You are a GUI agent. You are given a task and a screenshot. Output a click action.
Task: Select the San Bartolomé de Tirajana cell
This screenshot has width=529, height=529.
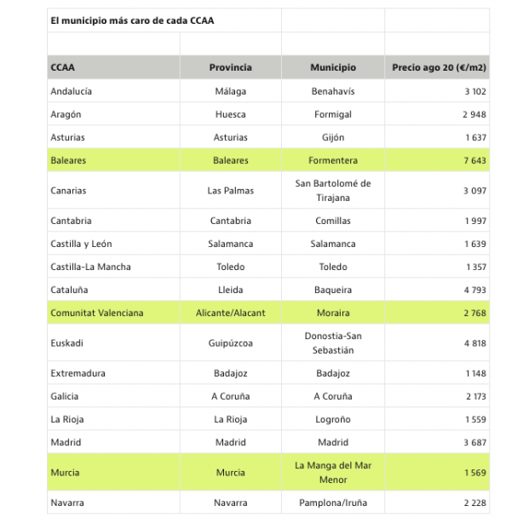click(332, 190)
